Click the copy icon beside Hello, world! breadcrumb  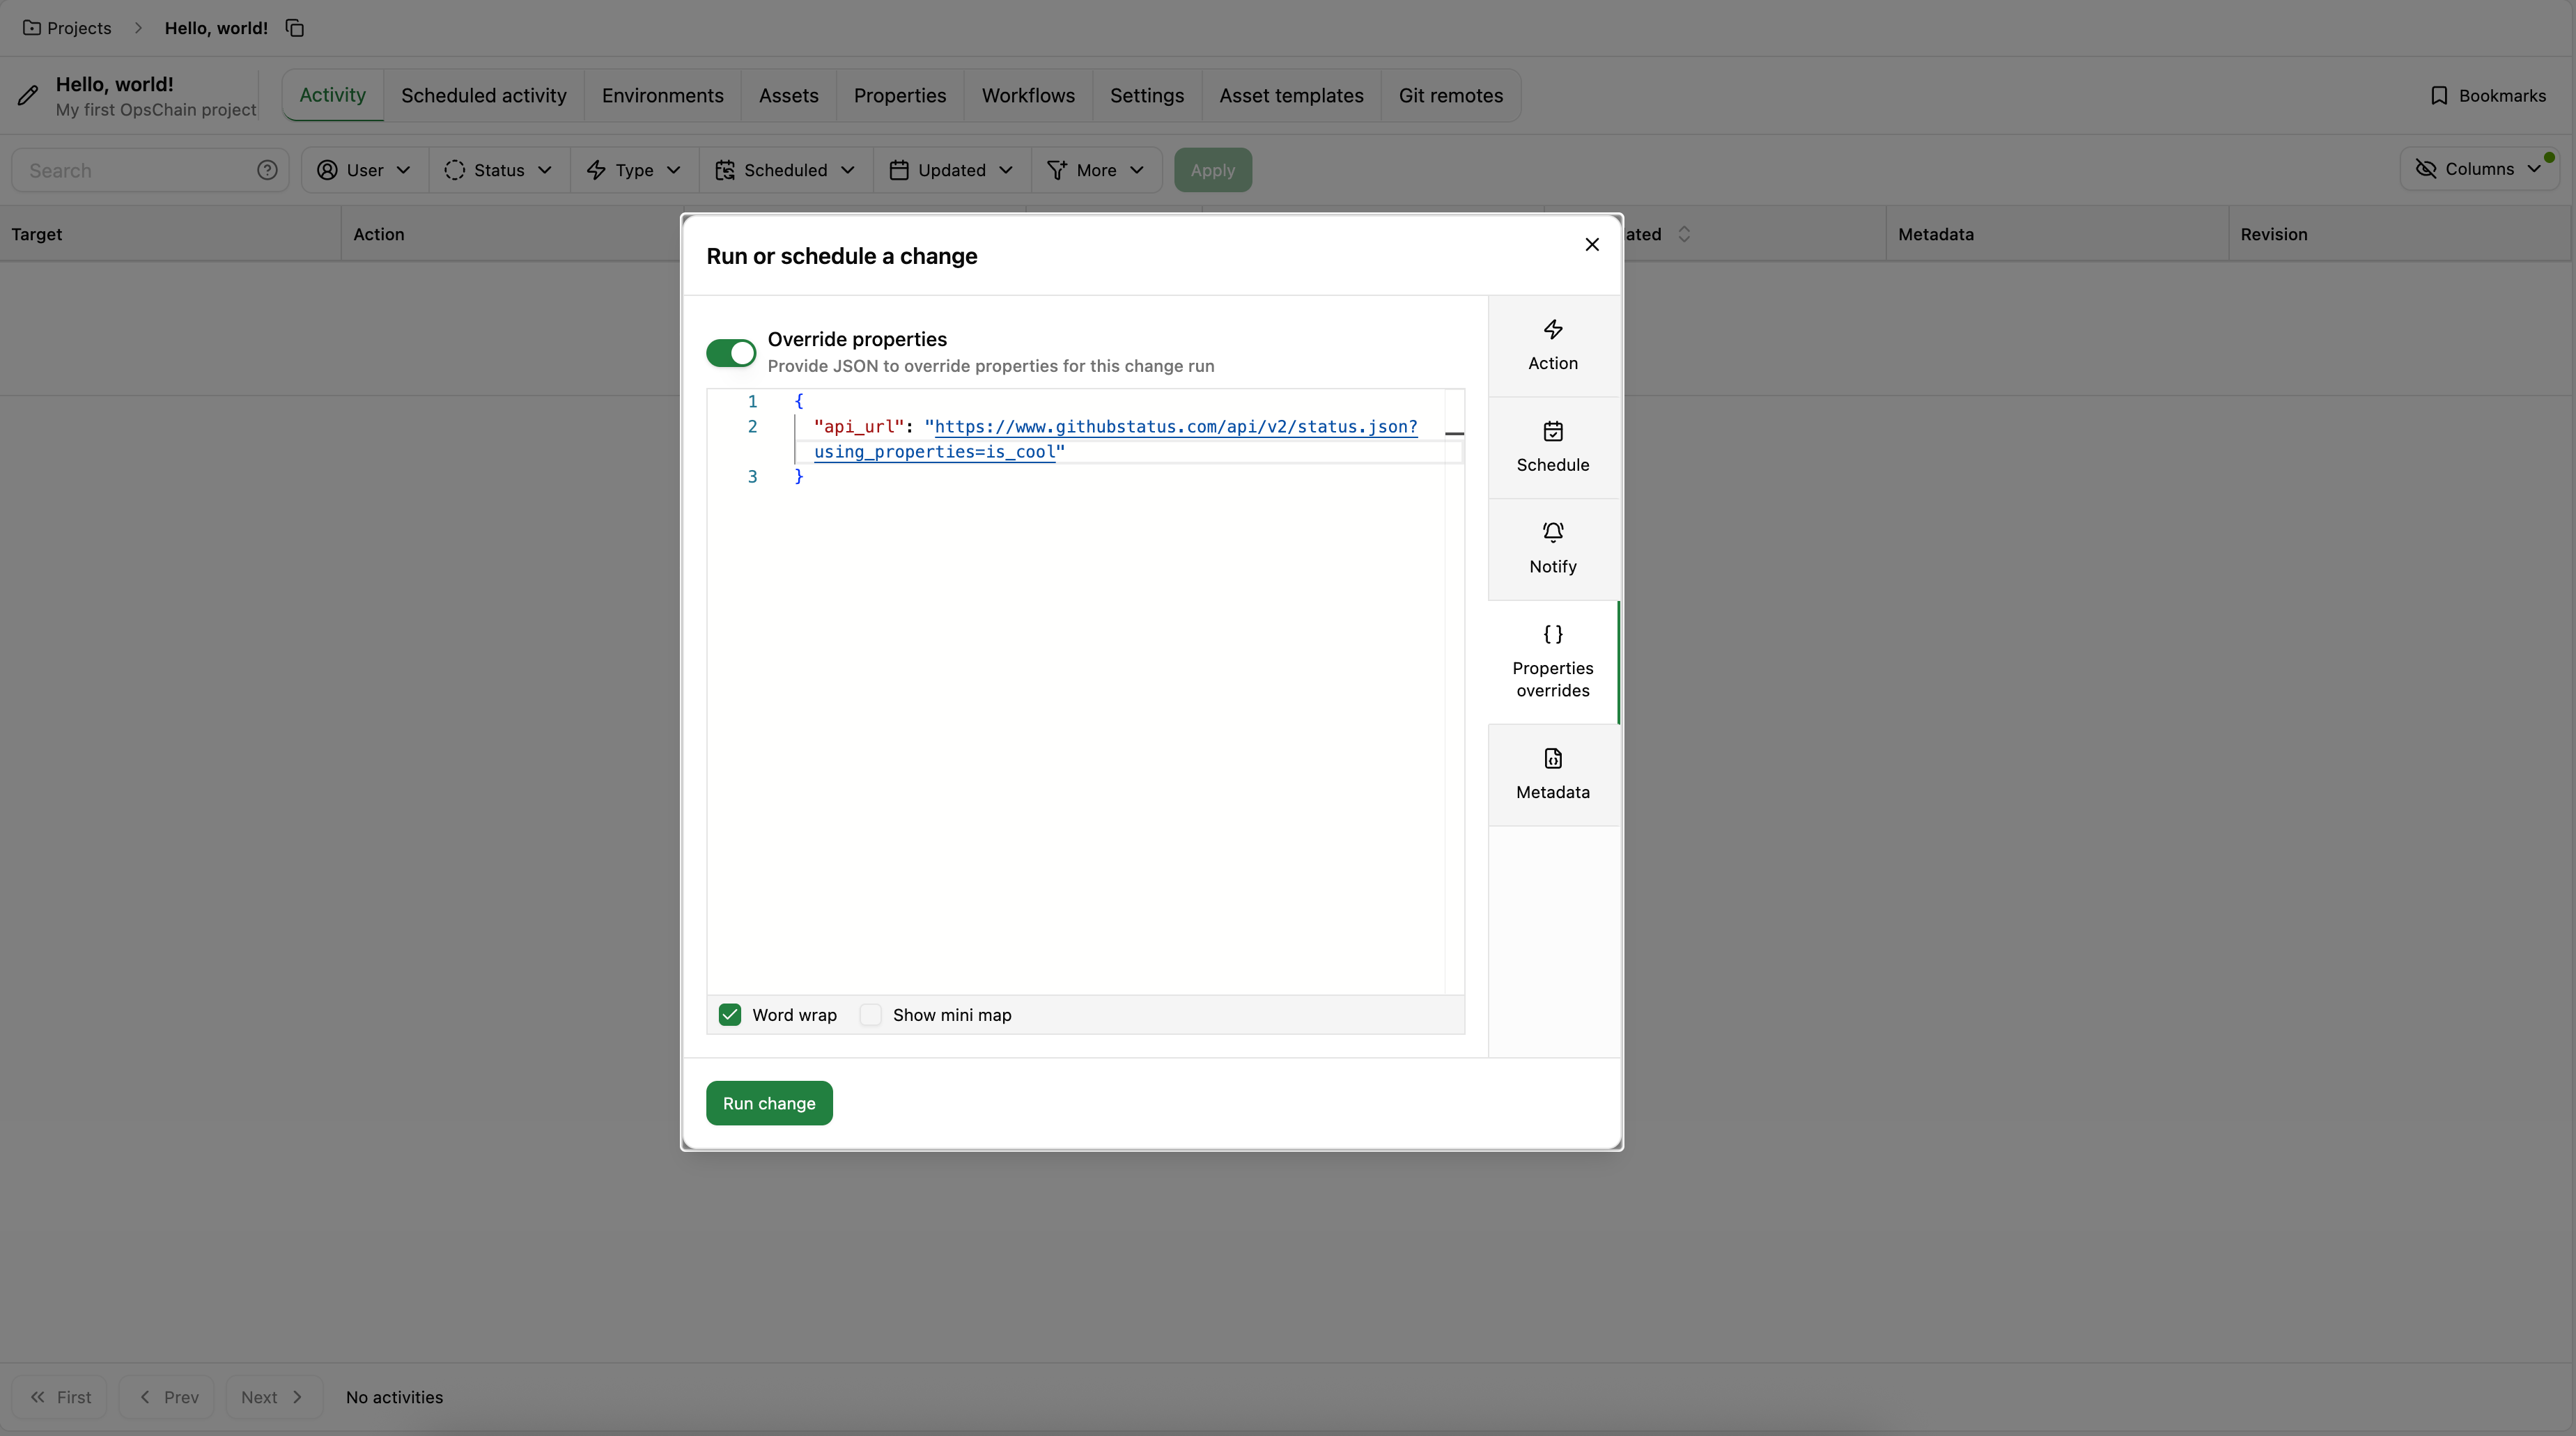295,28
